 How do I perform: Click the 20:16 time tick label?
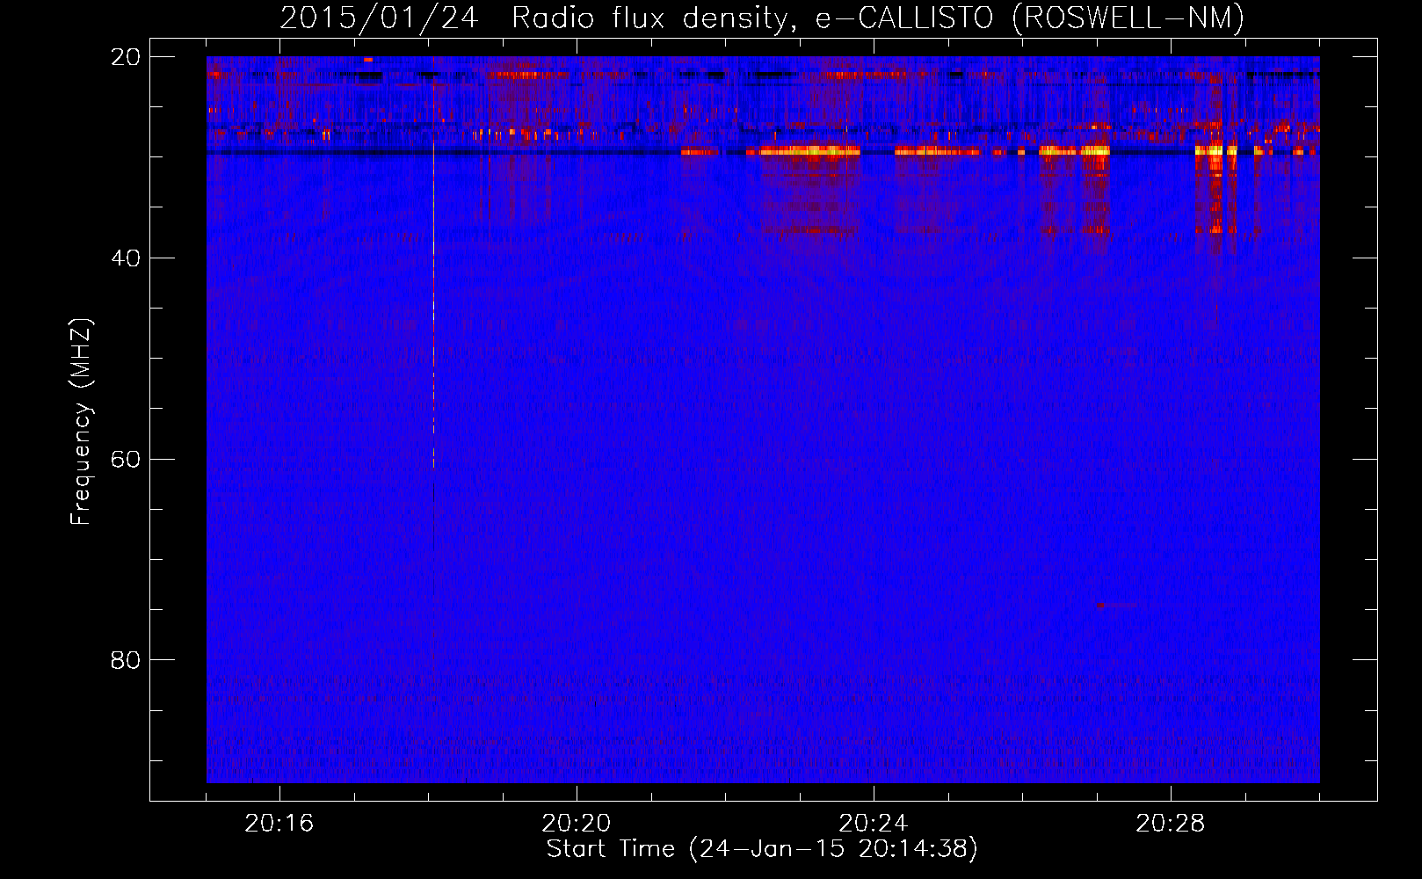pyautogui.click(x=279, y=824)
